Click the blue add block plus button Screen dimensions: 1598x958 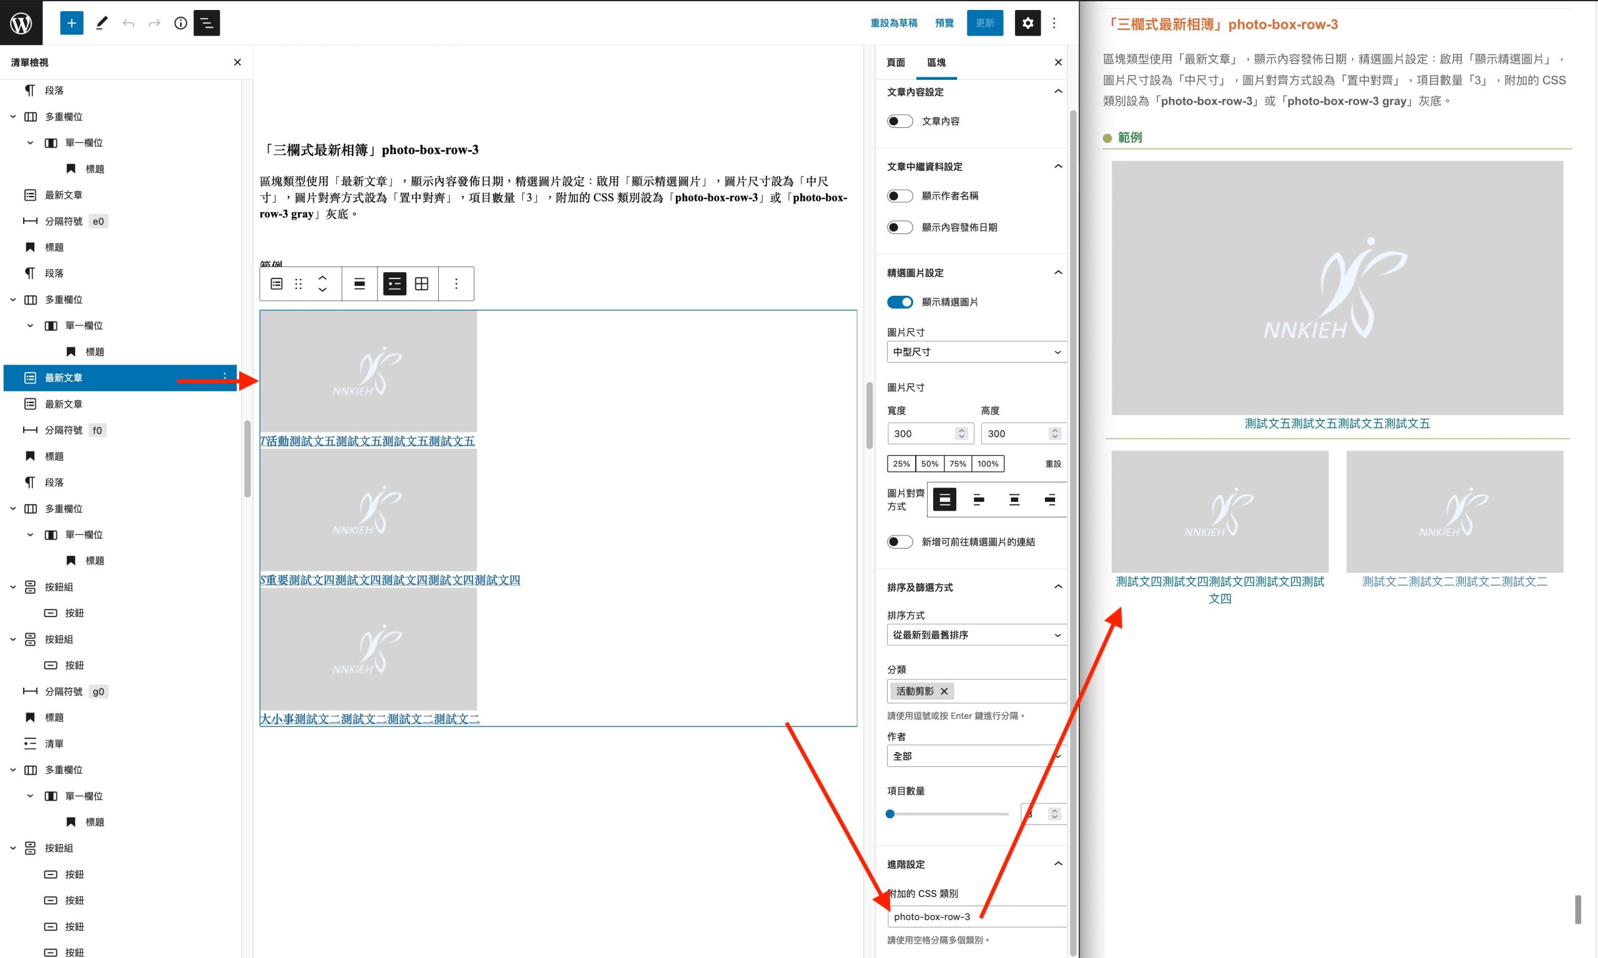[72, 22]
